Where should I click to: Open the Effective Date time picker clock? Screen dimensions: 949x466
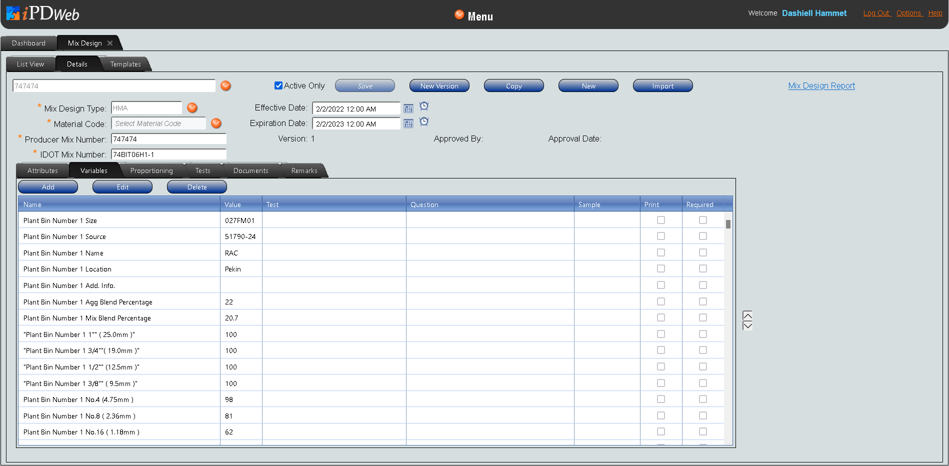(424, 106)
